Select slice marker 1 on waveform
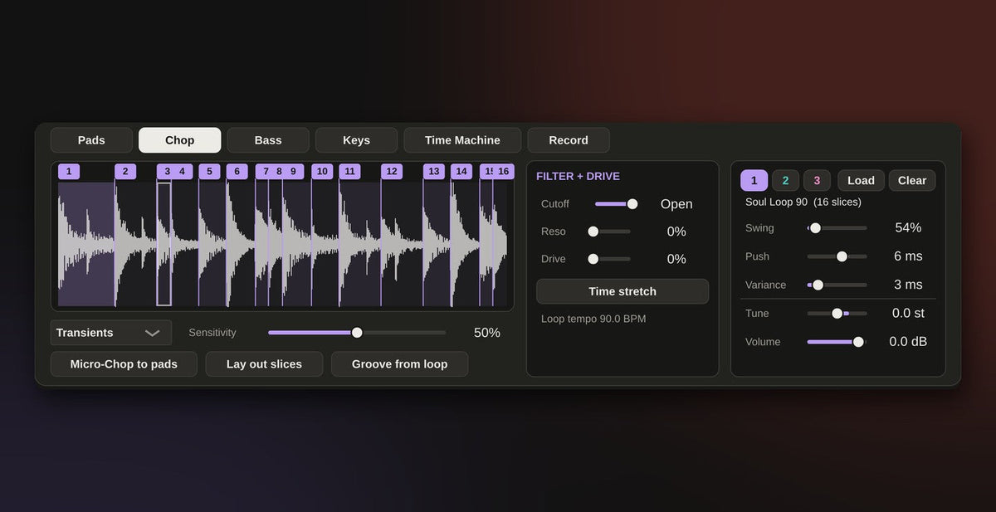This screenshot has height=512, width=996. (69, 172)
